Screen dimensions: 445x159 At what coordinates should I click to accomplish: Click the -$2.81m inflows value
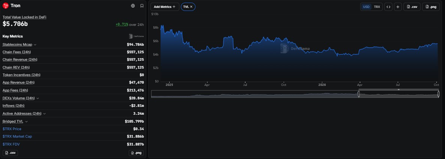click(137, 106)
